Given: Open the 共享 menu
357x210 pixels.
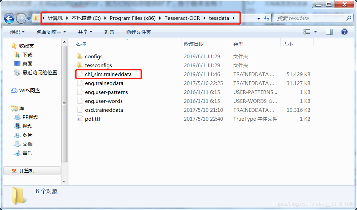Looking at the screenshot, I should pyautogui.click(x=85, y=32).
